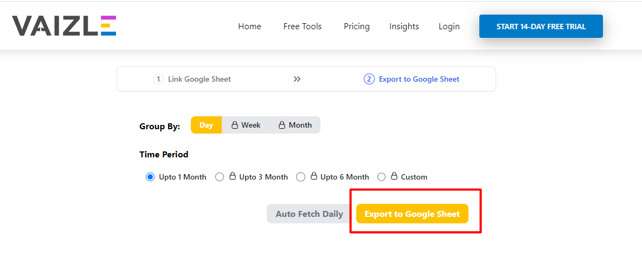Select the Upto 6 Month radio button
642x265 pixels.
point(300,177)
